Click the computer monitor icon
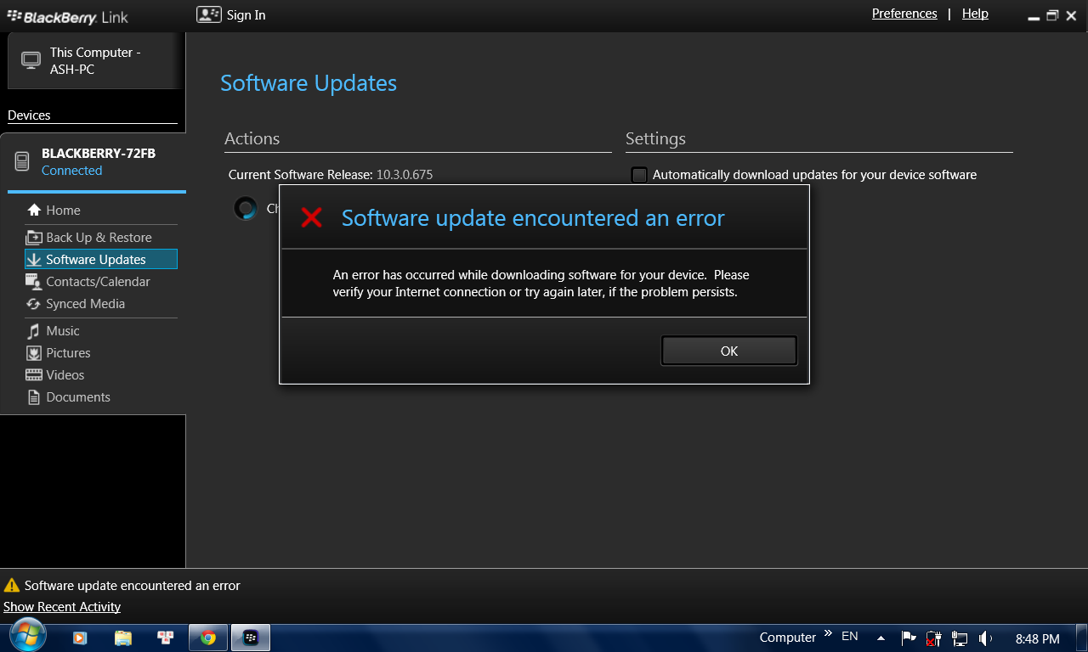Screen dimensions: 1088x652 pyautogui.click(x=31, y=60)
